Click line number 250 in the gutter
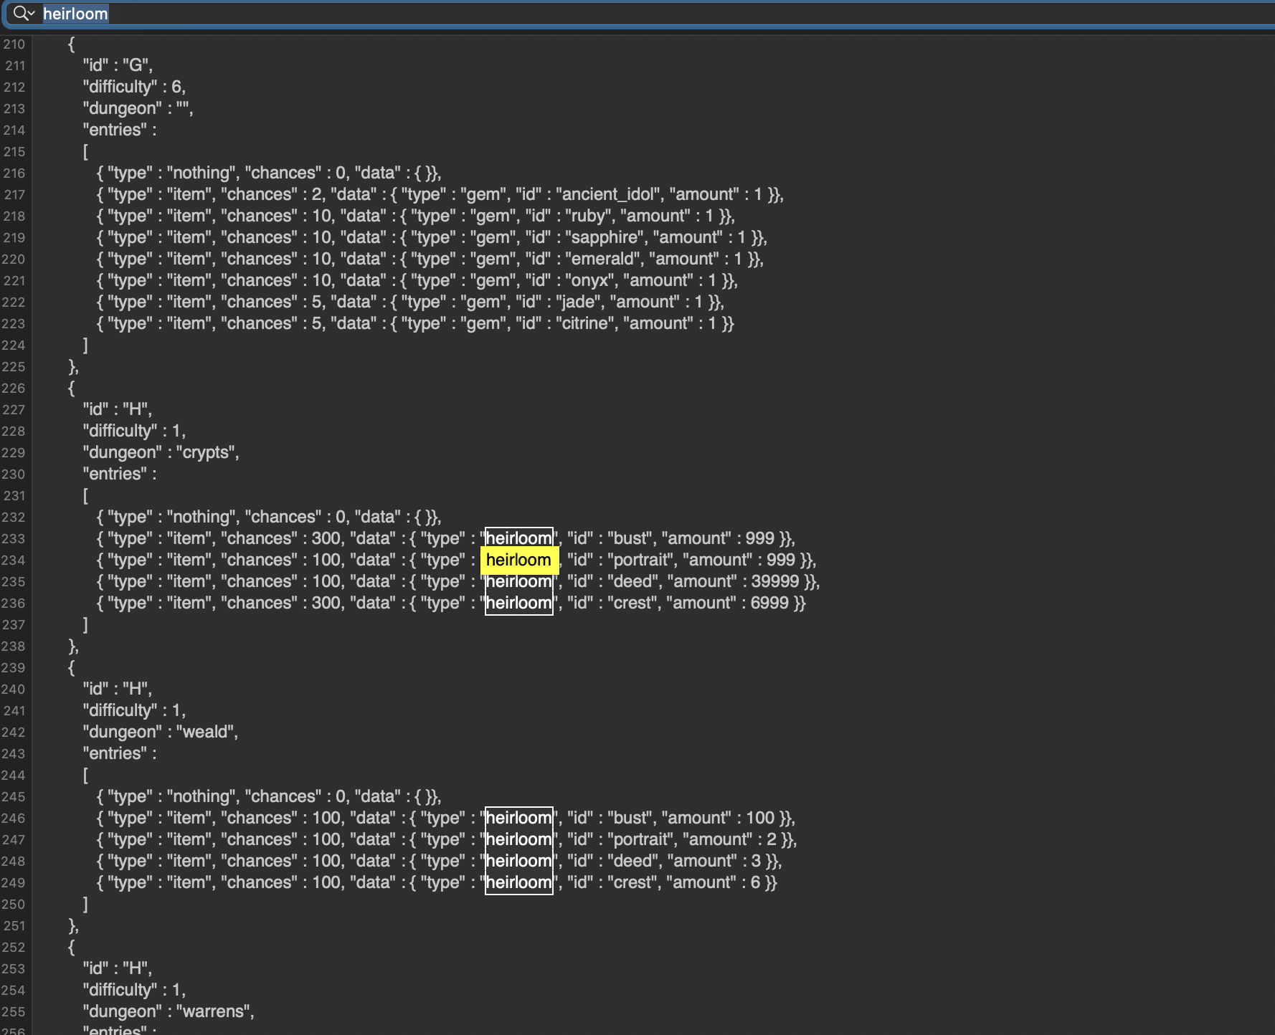 [14, 904]
